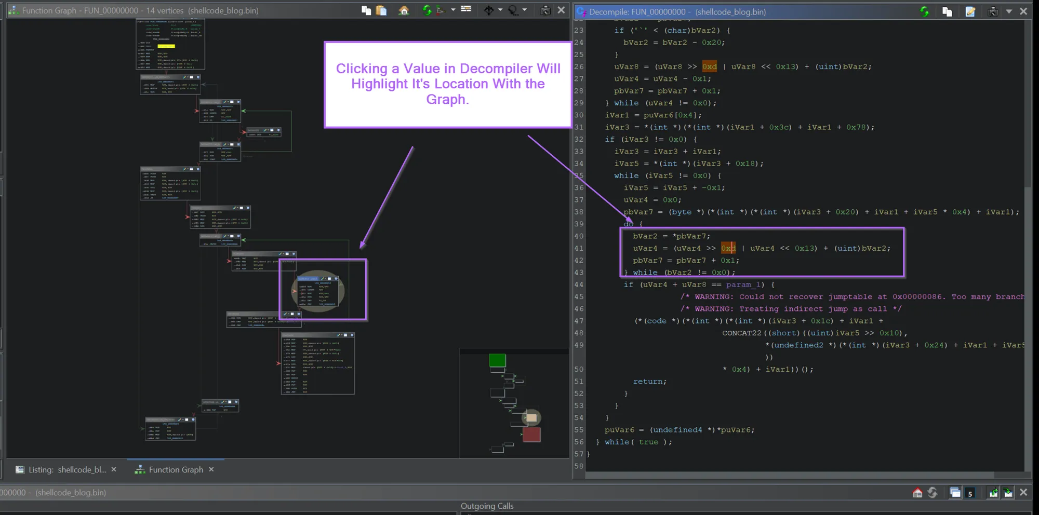Go to function entry using home icon
Screen dimensions: 1039x515
(404, 10)
